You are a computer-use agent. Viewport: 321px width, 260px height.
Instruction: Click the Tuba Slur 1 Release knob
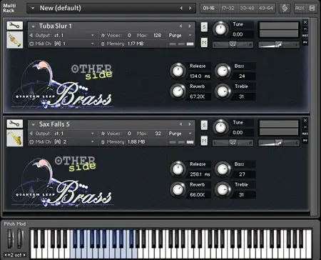[x=178, y=71]
